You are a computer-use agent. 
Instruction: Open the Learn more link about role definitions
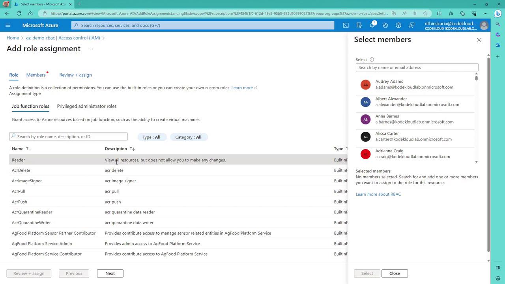pos(244,88)
